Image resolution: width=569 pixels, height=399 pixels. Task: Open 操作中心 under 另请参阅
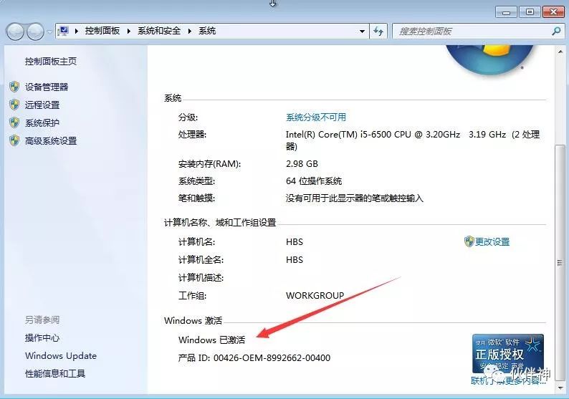[42, 338]
